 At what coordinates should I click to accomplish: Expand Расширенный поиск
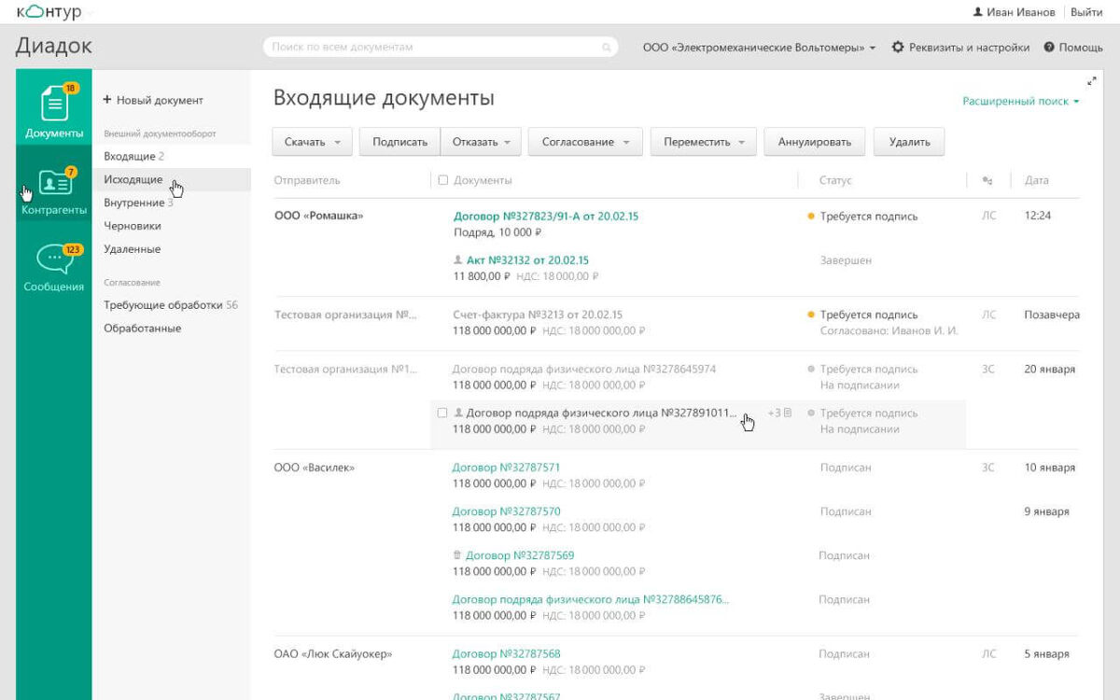[x=1021, y=101]
